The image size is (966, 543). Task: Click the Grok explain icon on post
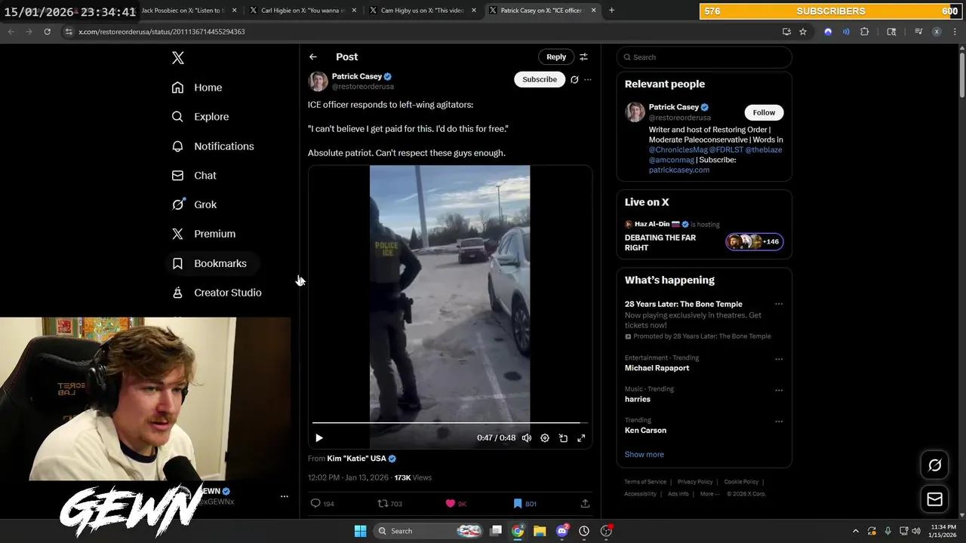click(574, 79)
